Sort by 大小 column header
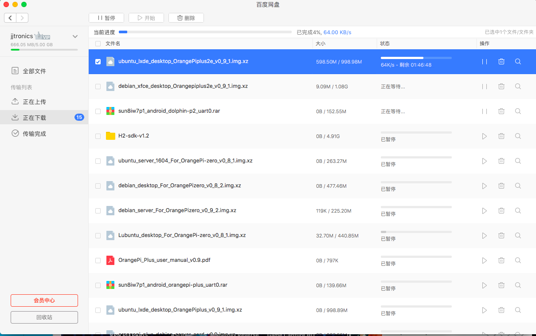Viewport: 536px width, 336px height. [x=321, y=43]
